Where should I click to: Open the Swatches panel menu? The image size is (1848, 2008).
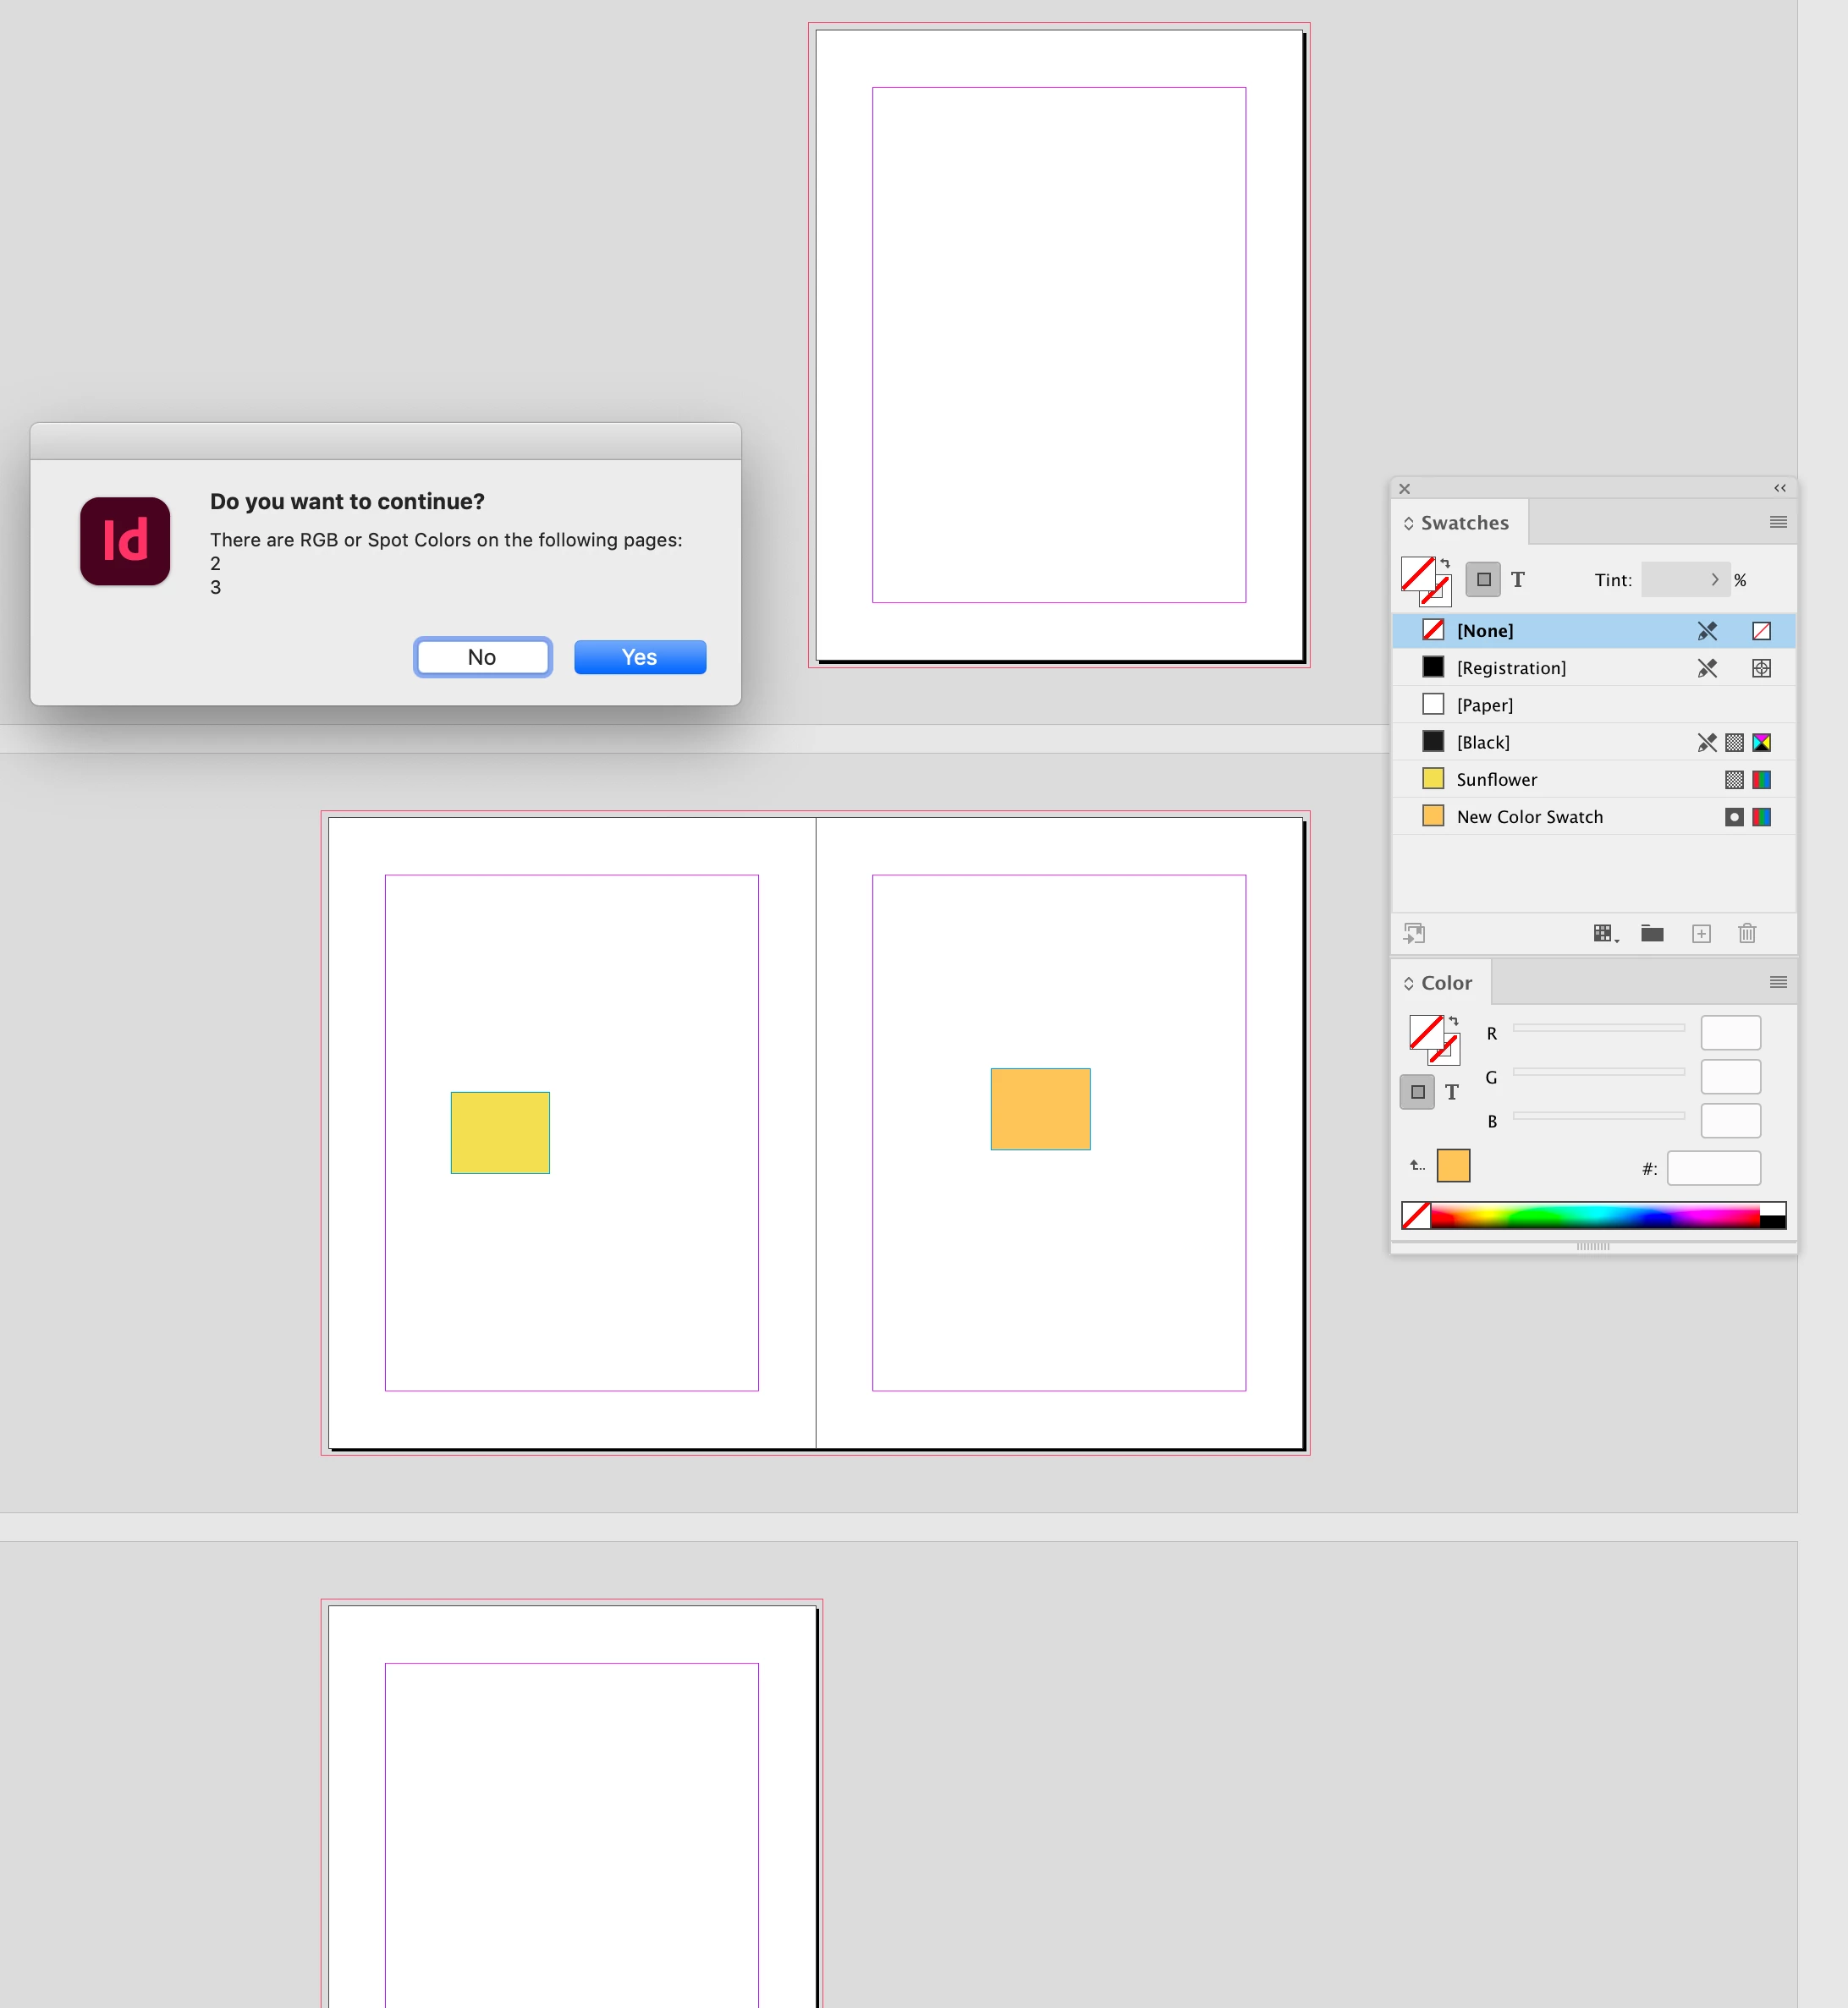click(x=1778, y=522)
